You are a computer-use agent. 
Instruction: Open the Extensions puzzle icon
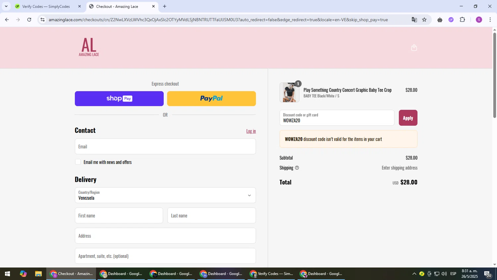click(463, 20)
